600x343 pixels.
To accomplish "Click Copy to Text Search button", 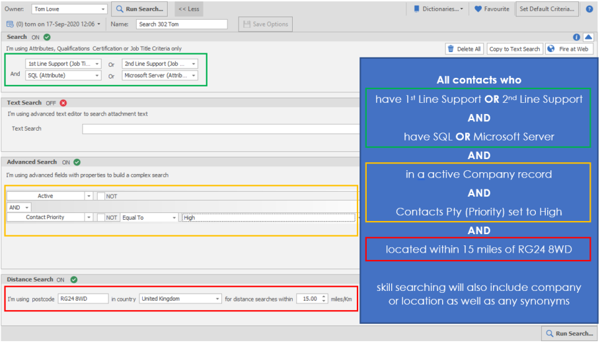I will [515, 49].
